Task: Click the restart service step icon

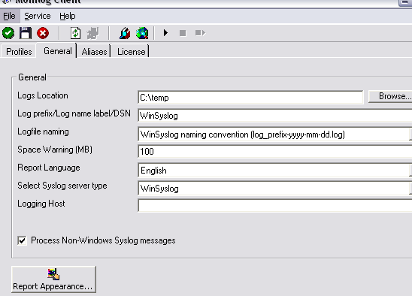Action: coord(200,33)
